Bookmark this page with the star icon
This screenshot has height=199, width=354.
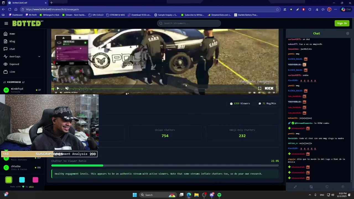(x=277, y=9)
